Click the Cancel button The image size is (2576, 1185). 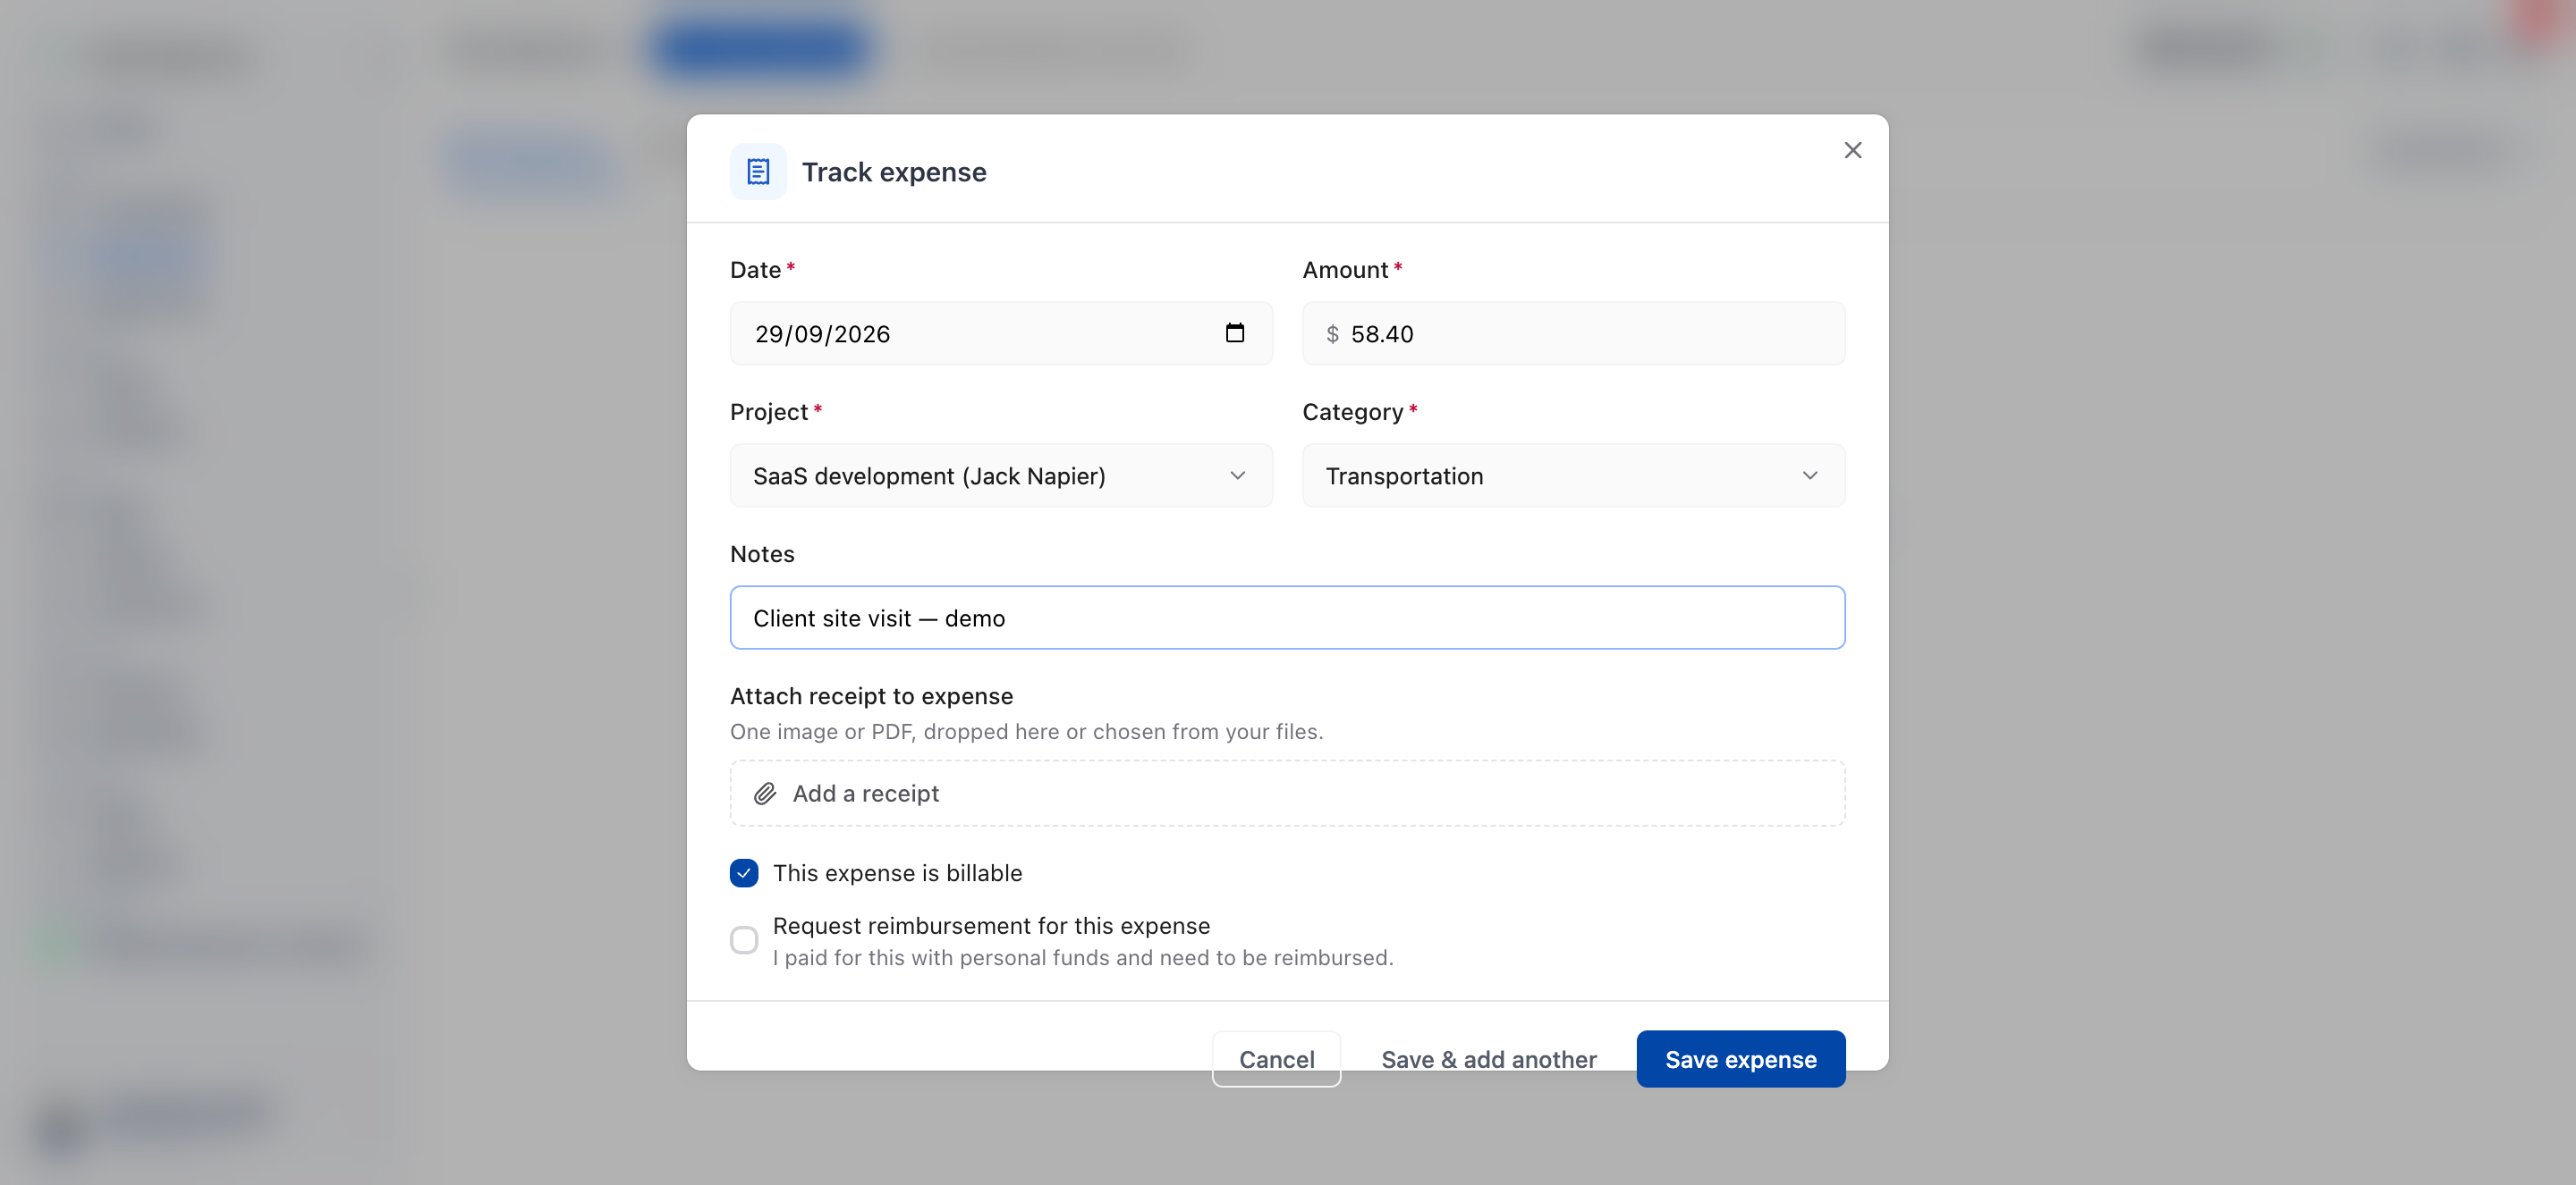pyautogui.click(x=1276, y=1059)
